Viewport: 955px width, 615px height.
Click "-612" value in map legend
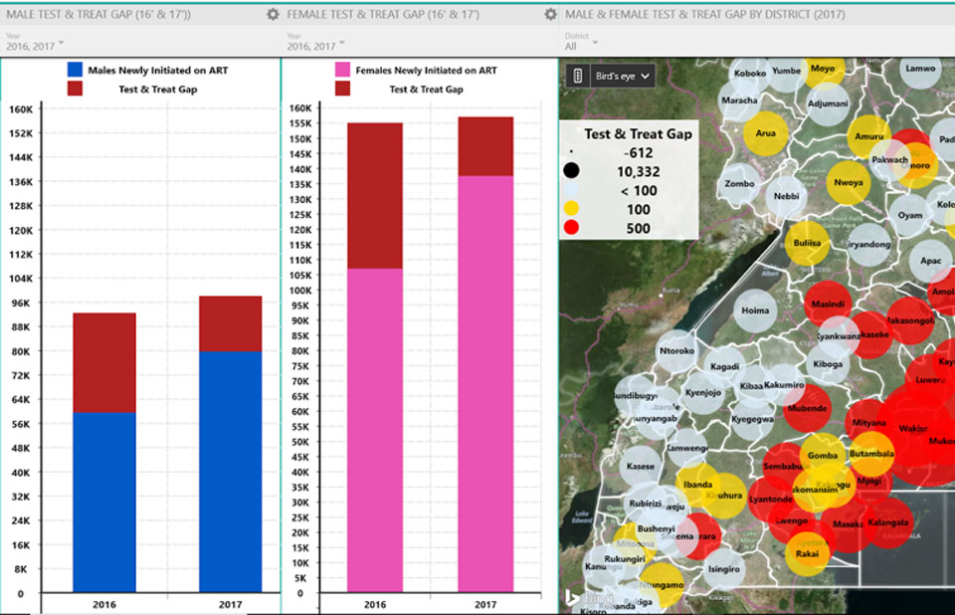(638, 152)
